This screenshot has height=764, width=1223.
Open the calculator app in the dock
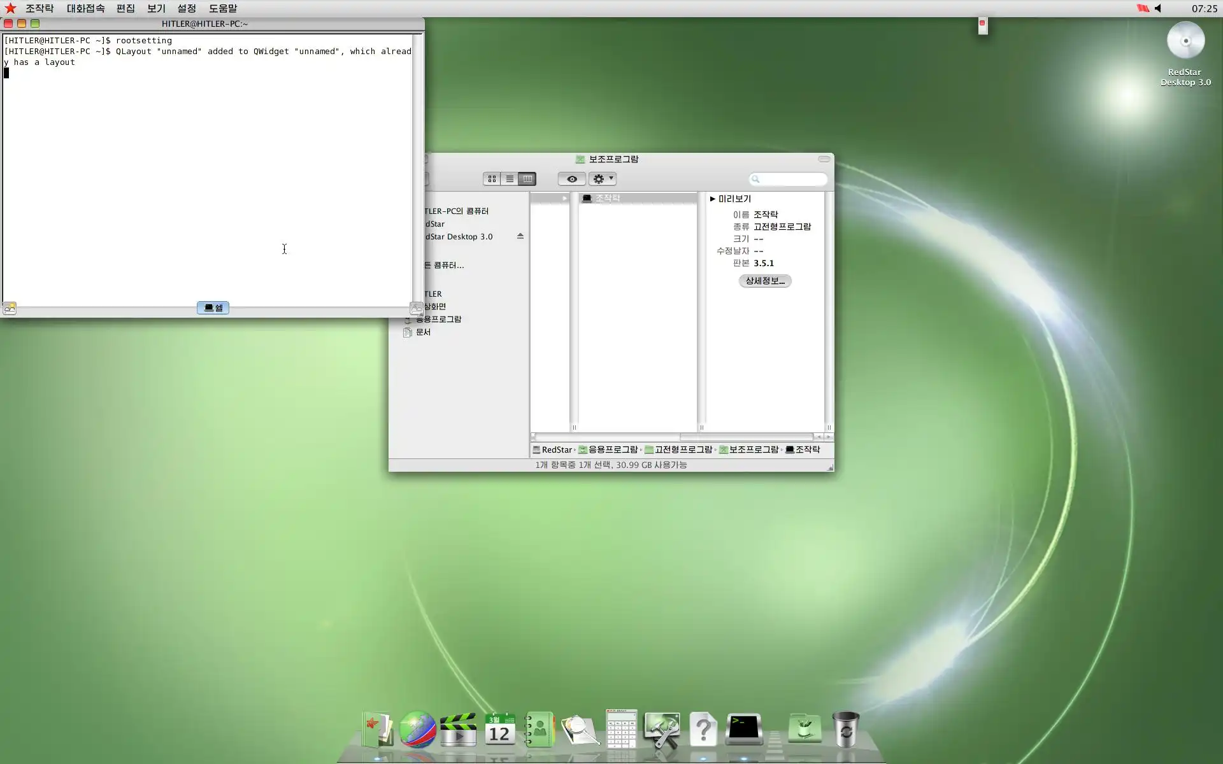tap(621, 729)
